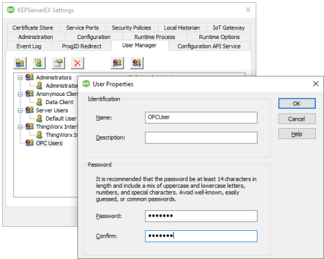Click User Properties dialog logo icon
Viewport: 324px width, 259px height.
tap(86, 84)
